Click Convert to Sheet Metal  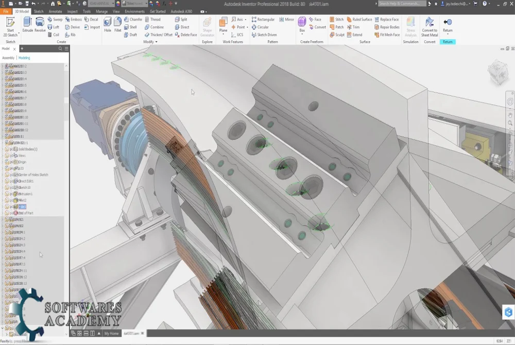pyautogui.click(x=430, y=27)
